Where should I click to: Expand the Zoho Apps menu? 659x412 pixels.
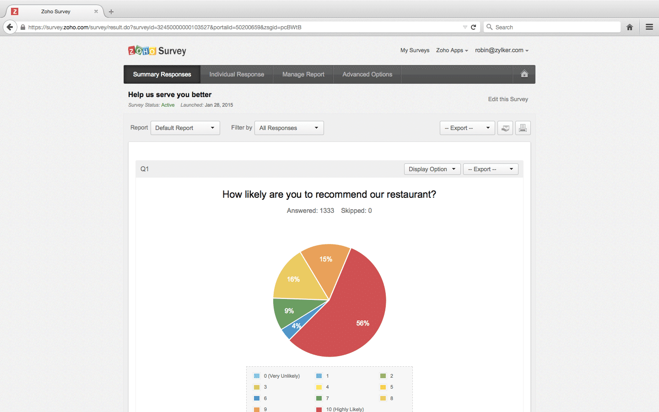(x=452, y=50)
